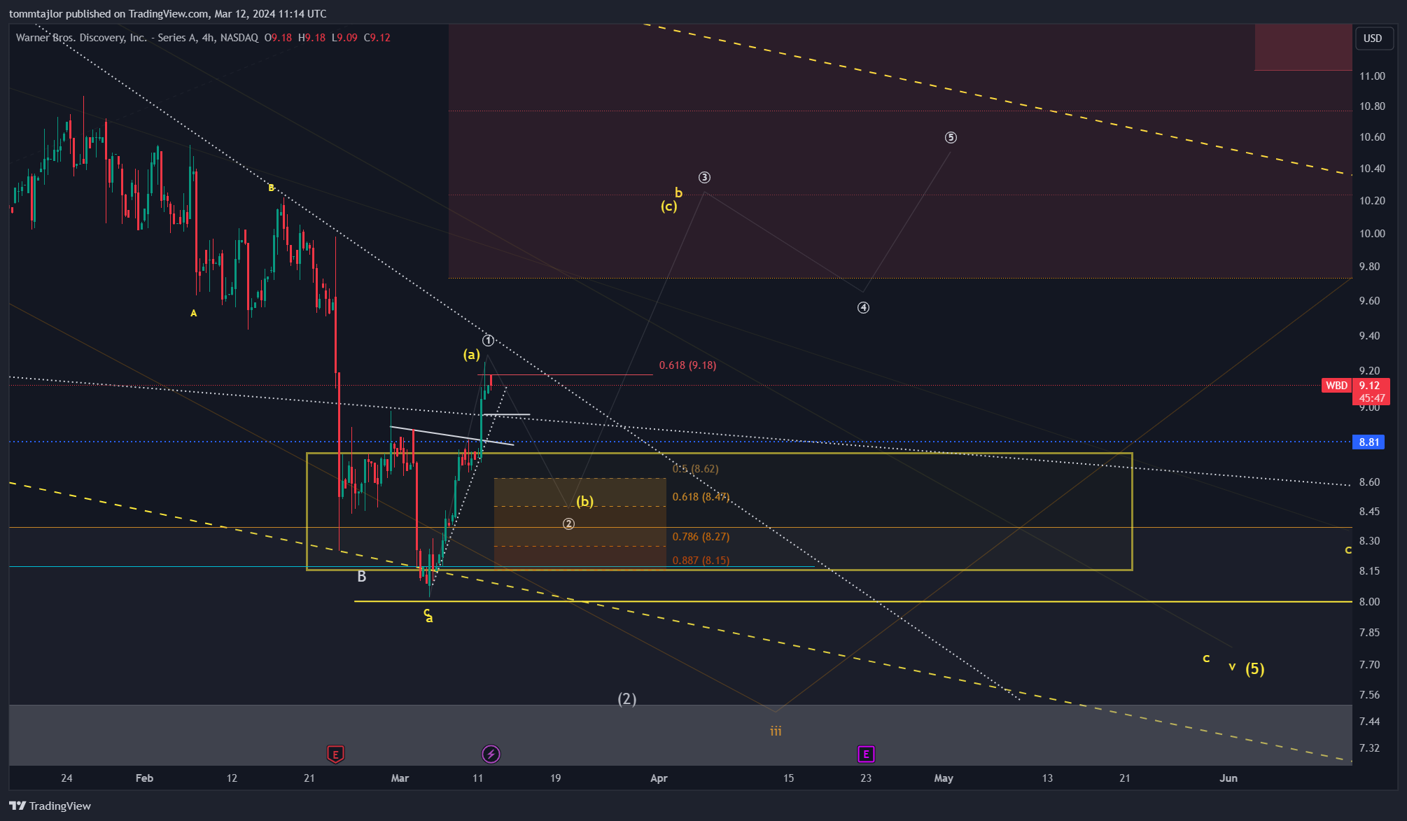The image size is (1407, 821).
Task: Click the 11.00 price on the scale
Action: tap(1372, 76)
